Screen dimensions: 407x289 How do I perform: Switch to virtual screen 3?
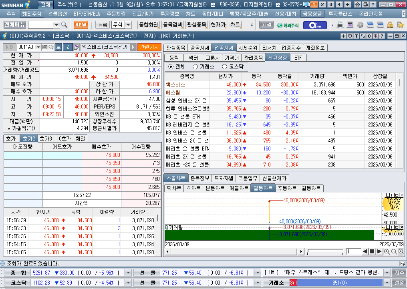331,4
